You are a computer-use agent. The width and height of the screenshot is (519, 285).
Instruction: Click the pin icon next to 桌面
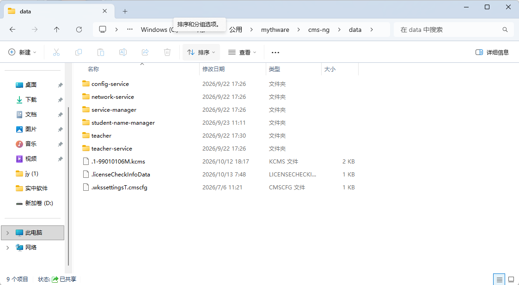pyautogui.click(x=60, y=85)
